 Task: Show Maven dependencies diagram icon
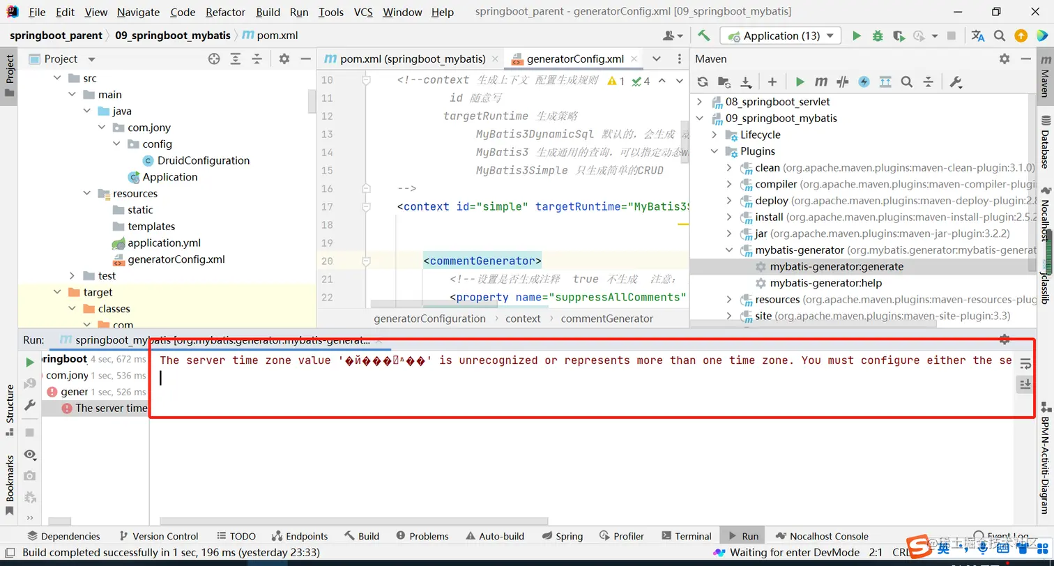pos(885,82)
